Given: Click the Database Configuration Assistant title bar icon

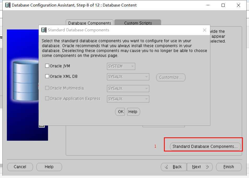Looking at the screenshot, I should (x=8, y=5).
